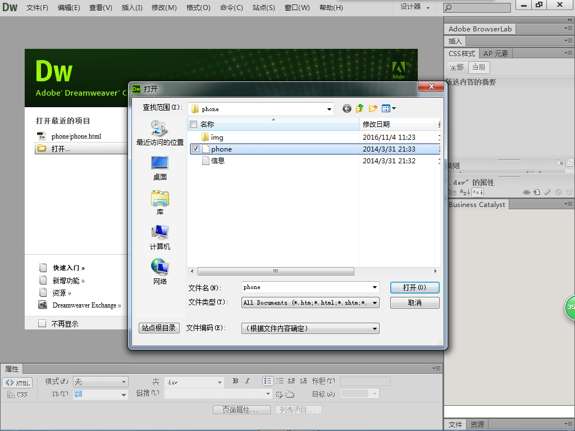The height and width of the screenshot is (431, 575).
Task: Click the scrollbar right arrow in file list
Action: 435,271
